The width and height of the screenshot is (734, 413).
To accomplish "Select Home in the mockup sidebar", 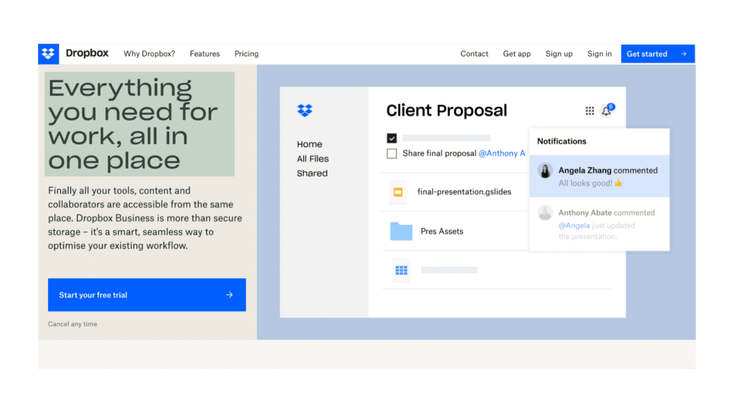I will [310, 144].
